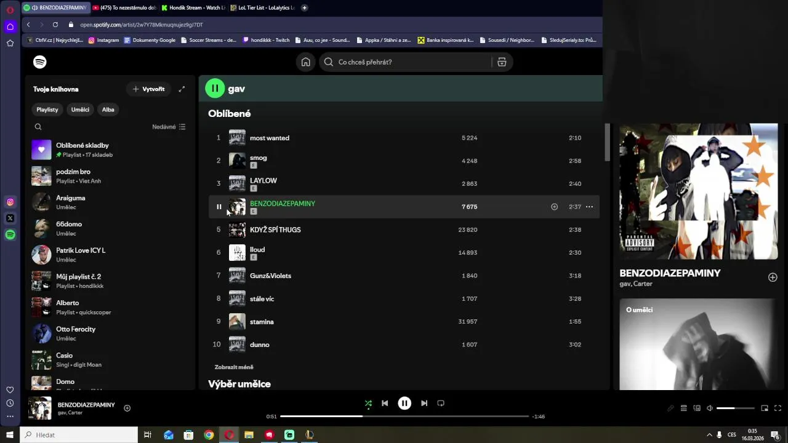Open more options for BENZODIAZEPAMINY row
This screenshot has width=788, height=443.
[589, 207]
